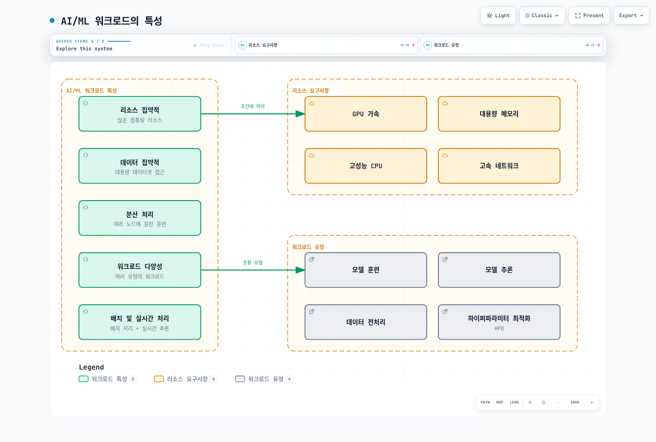Viewport: 656px width, 442px height.
Task: Click cloud icon on 고성능 CPU node
Action: 312,155
